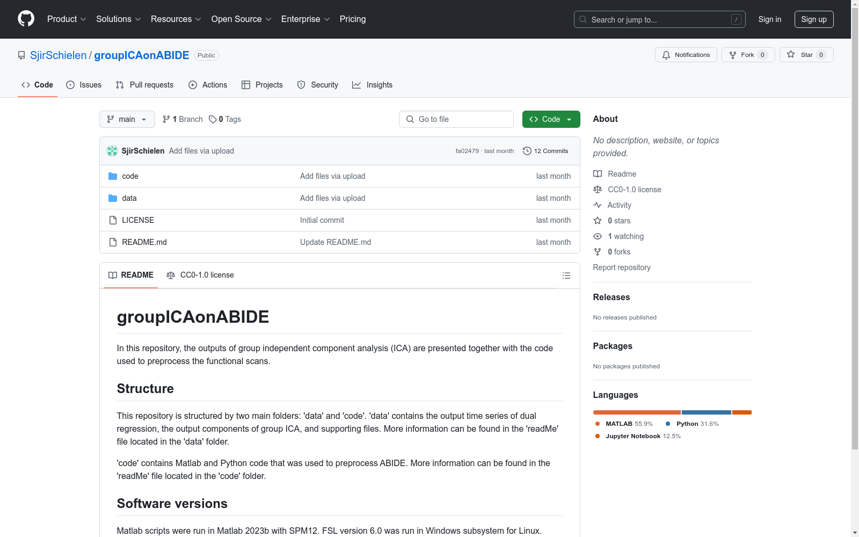
Task: Switch to the Pull requests tab
Action: point(144,85)
